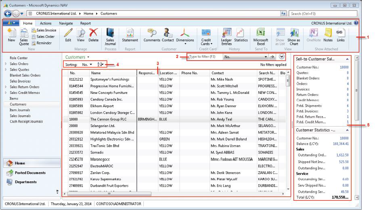
Task: Select The Cannon Group PLC row
Action: pyautogui.click(x=174, y=119)
